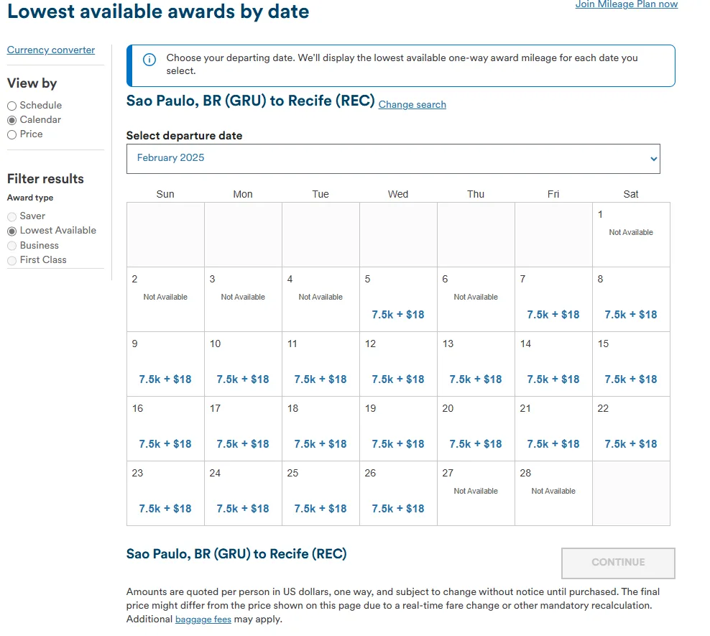Viewport: 710px width, 636px height.
Task: Choose the Business award type
Action: [x=11, y=245]
